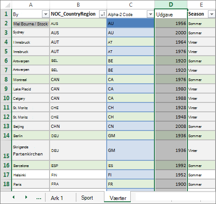
Task: Switch to the Ark 1 sheet tab
Action: pos(57,198)
